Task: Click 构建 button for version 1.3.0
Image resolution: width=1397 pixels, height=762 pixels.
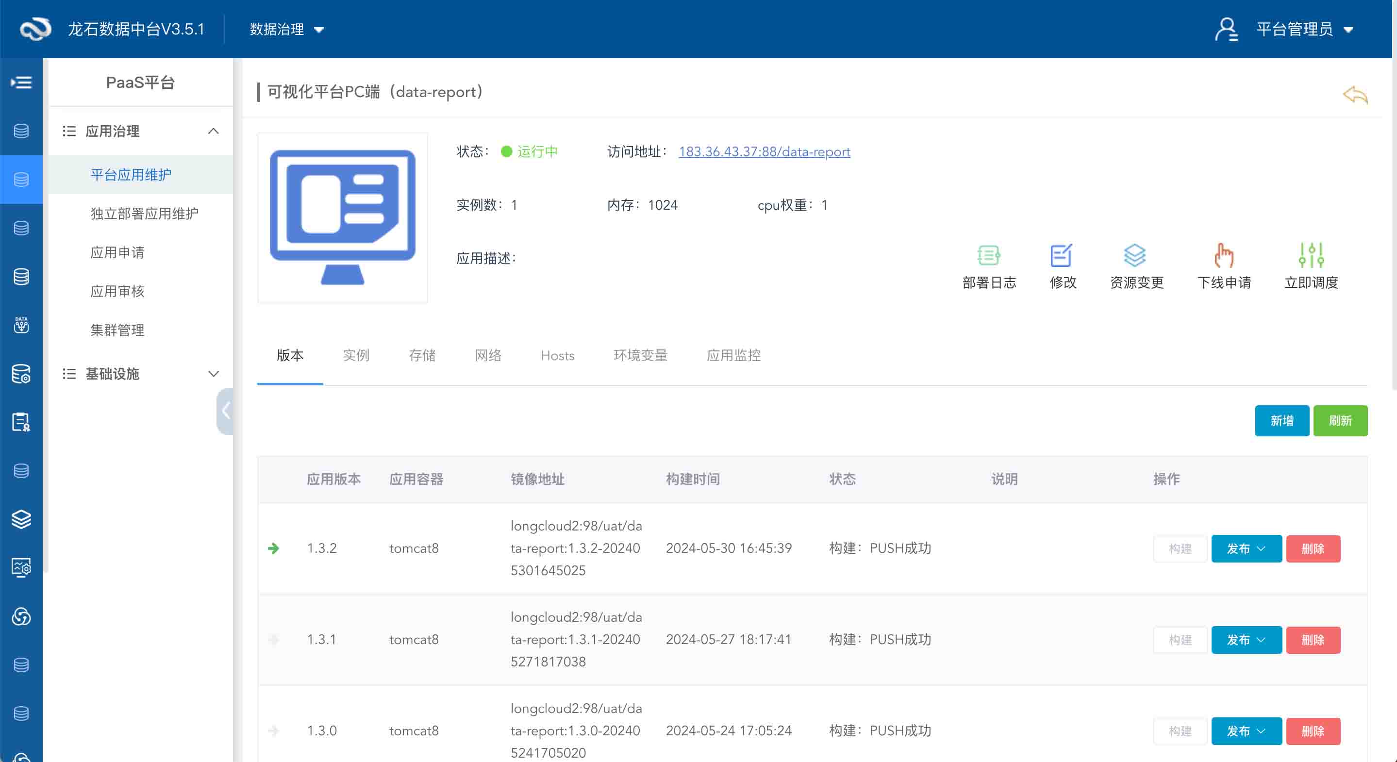Action: 1180,730
